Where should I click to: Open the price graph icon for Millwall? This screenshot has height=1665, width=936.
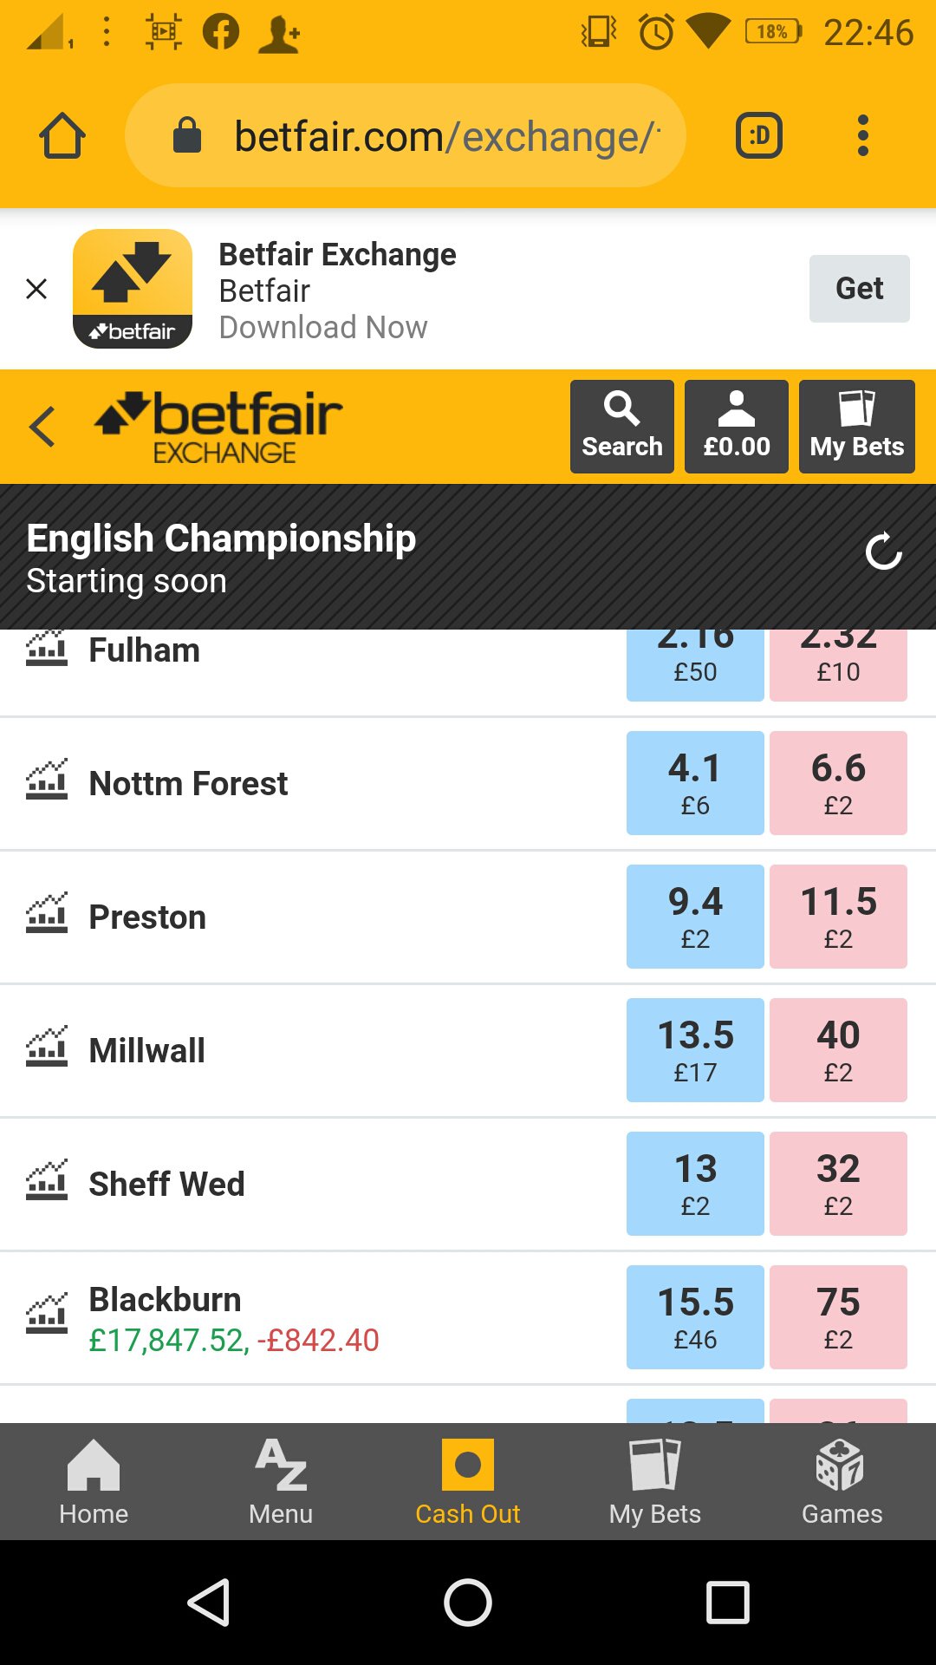(x=47, y=1047)
